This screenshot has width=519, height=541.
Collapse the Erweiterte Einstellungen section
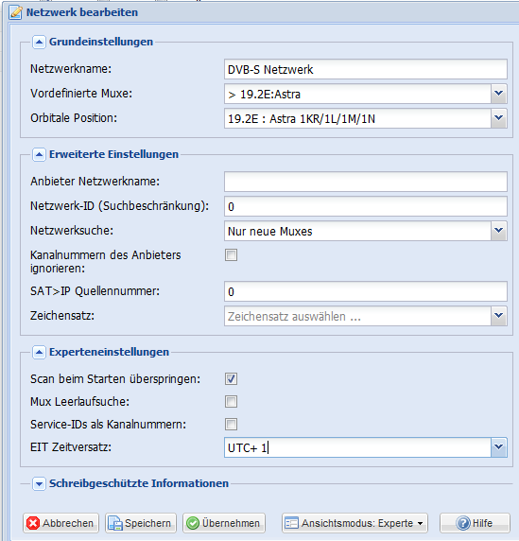tap(39, 154)
